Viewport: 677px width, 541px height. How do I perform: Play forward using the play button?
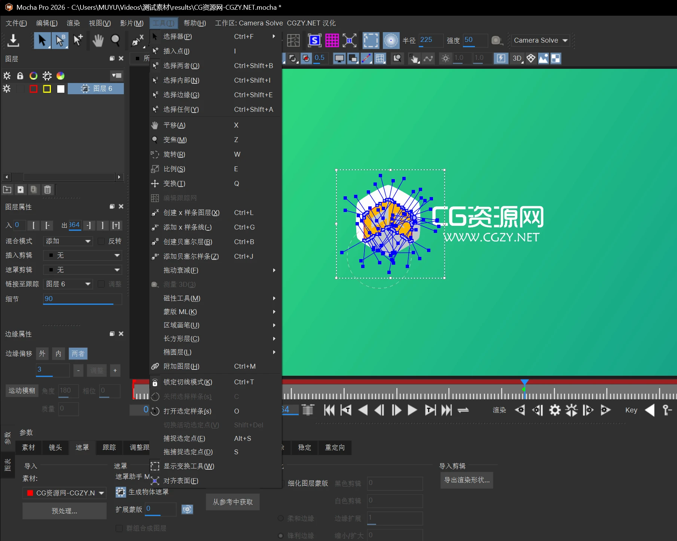click(412, 410)
